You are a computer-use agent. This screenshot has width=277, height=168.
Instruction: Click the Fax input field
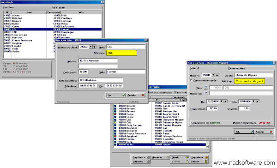pos(114,86)
